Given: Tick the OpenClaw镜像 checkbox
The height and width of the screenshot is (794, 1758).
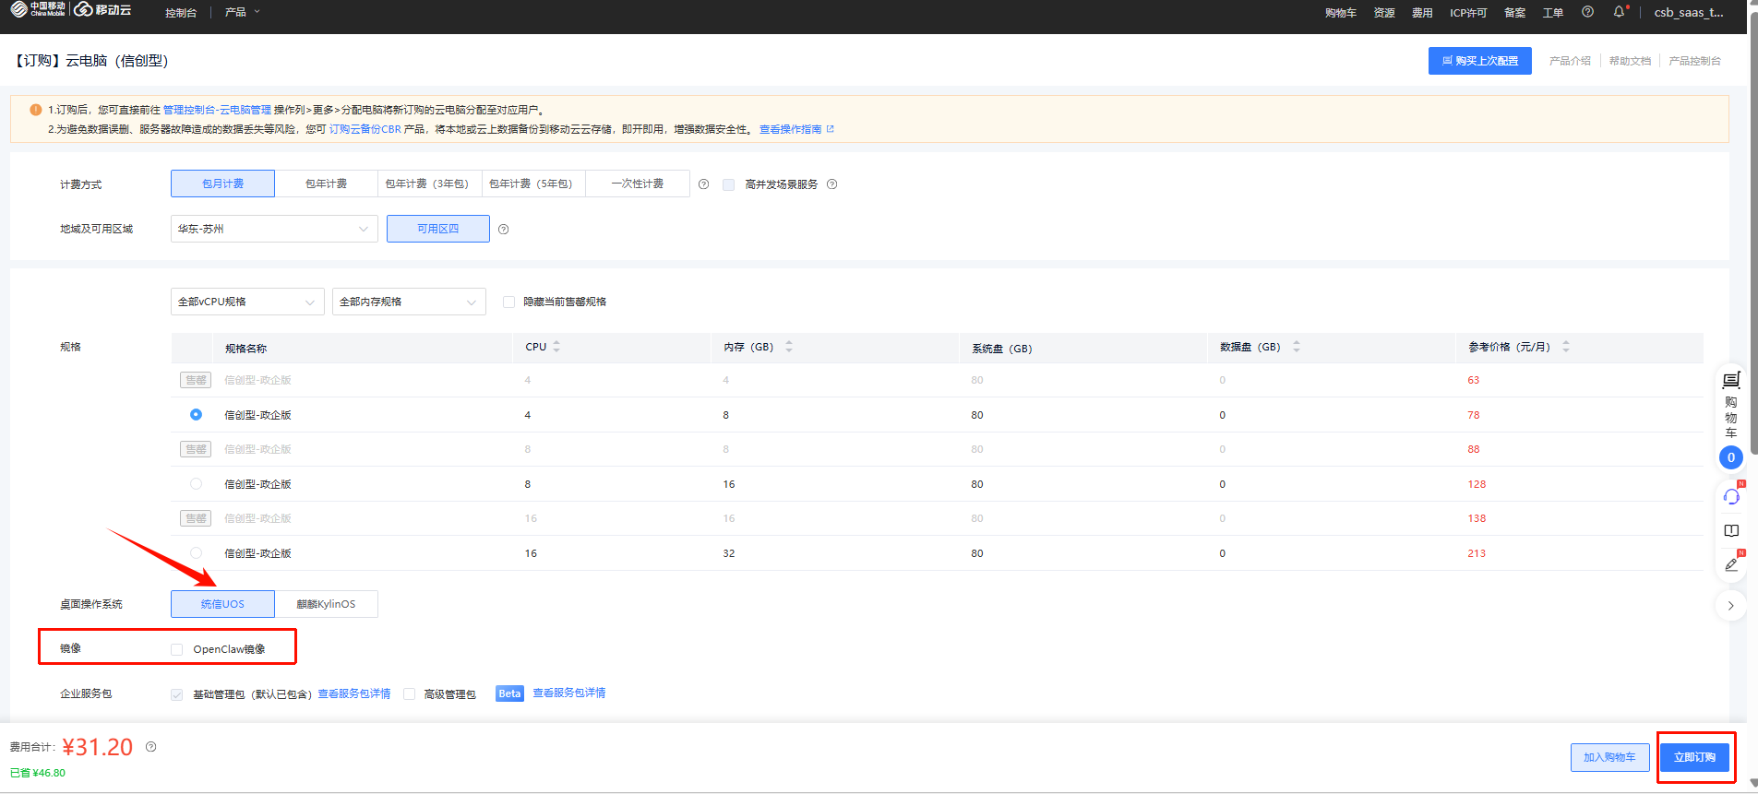Looking at the screenshot, I should 176,649.
